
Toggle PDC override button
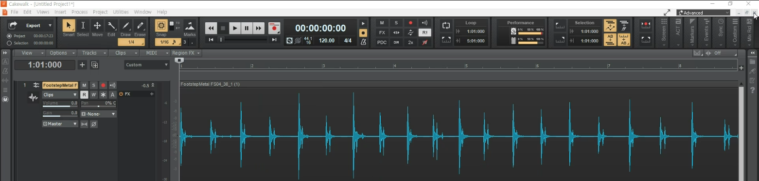coord(382,42)
